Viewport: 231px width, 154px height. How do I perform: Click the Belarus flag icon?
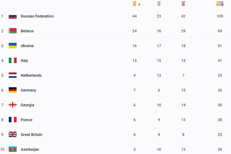pos(13,31)
